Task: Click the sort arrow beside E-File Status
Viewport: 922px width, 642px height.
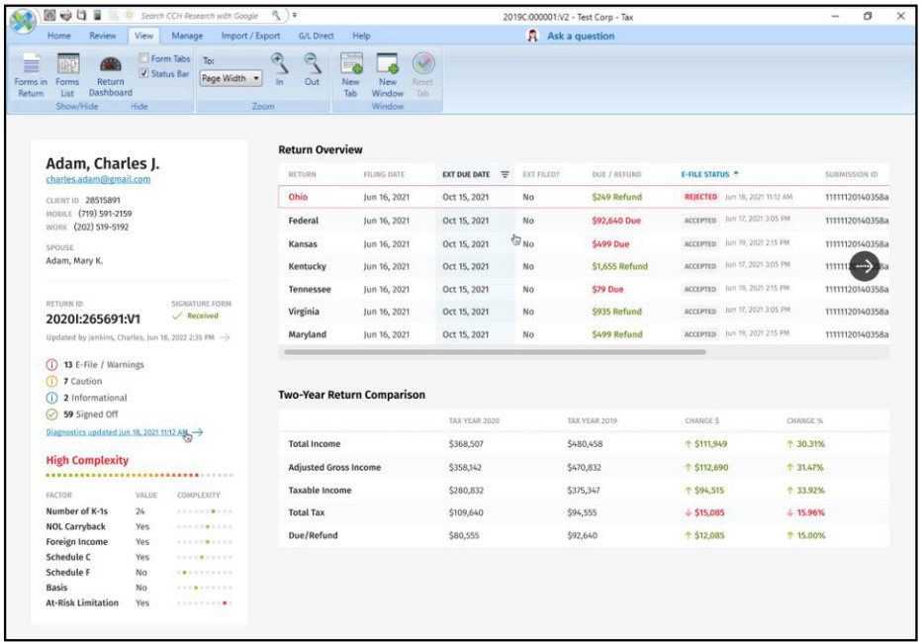Action: coord(736,174)
